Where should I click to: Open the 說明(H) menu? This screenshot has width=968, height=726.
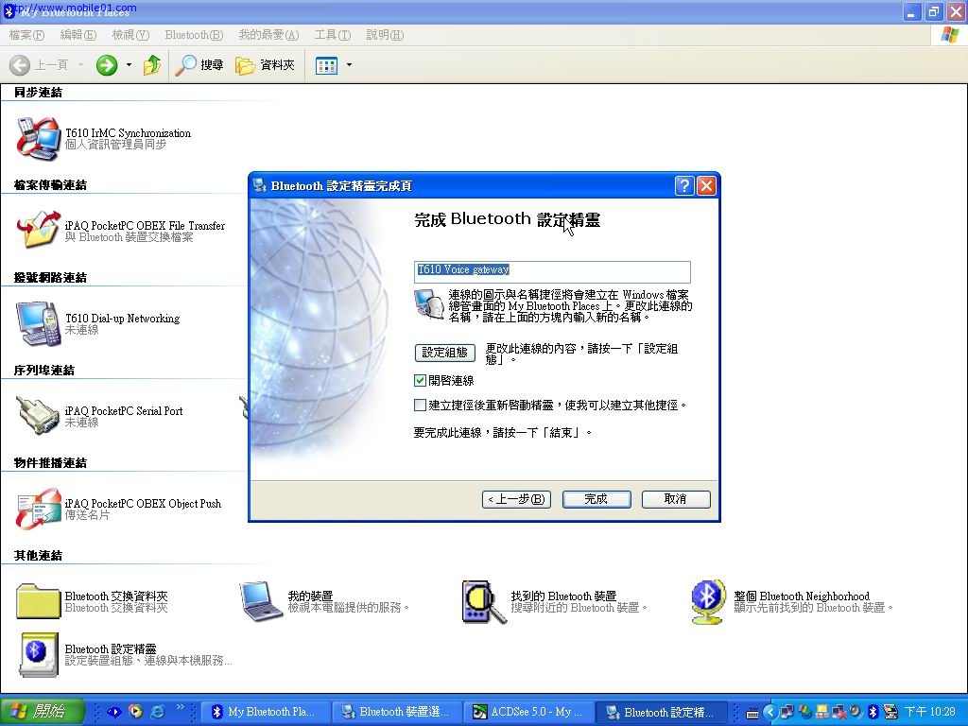pos(385,35)
